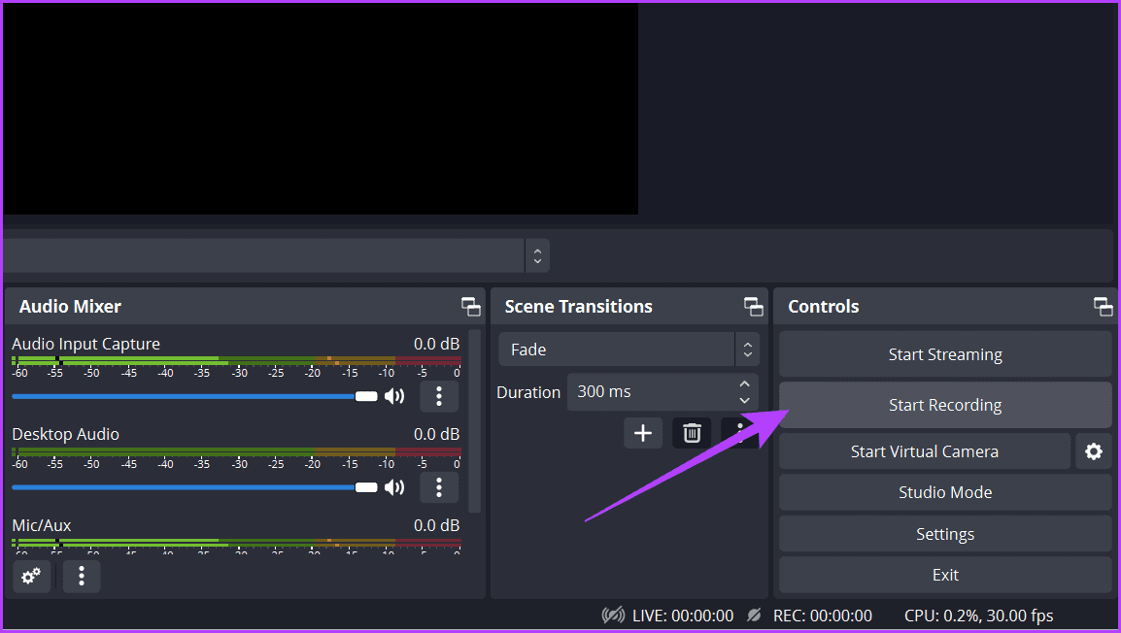Viewport: 1121px width, 633px height.
Task: Click the Exit button
Action: coord(945,575)
